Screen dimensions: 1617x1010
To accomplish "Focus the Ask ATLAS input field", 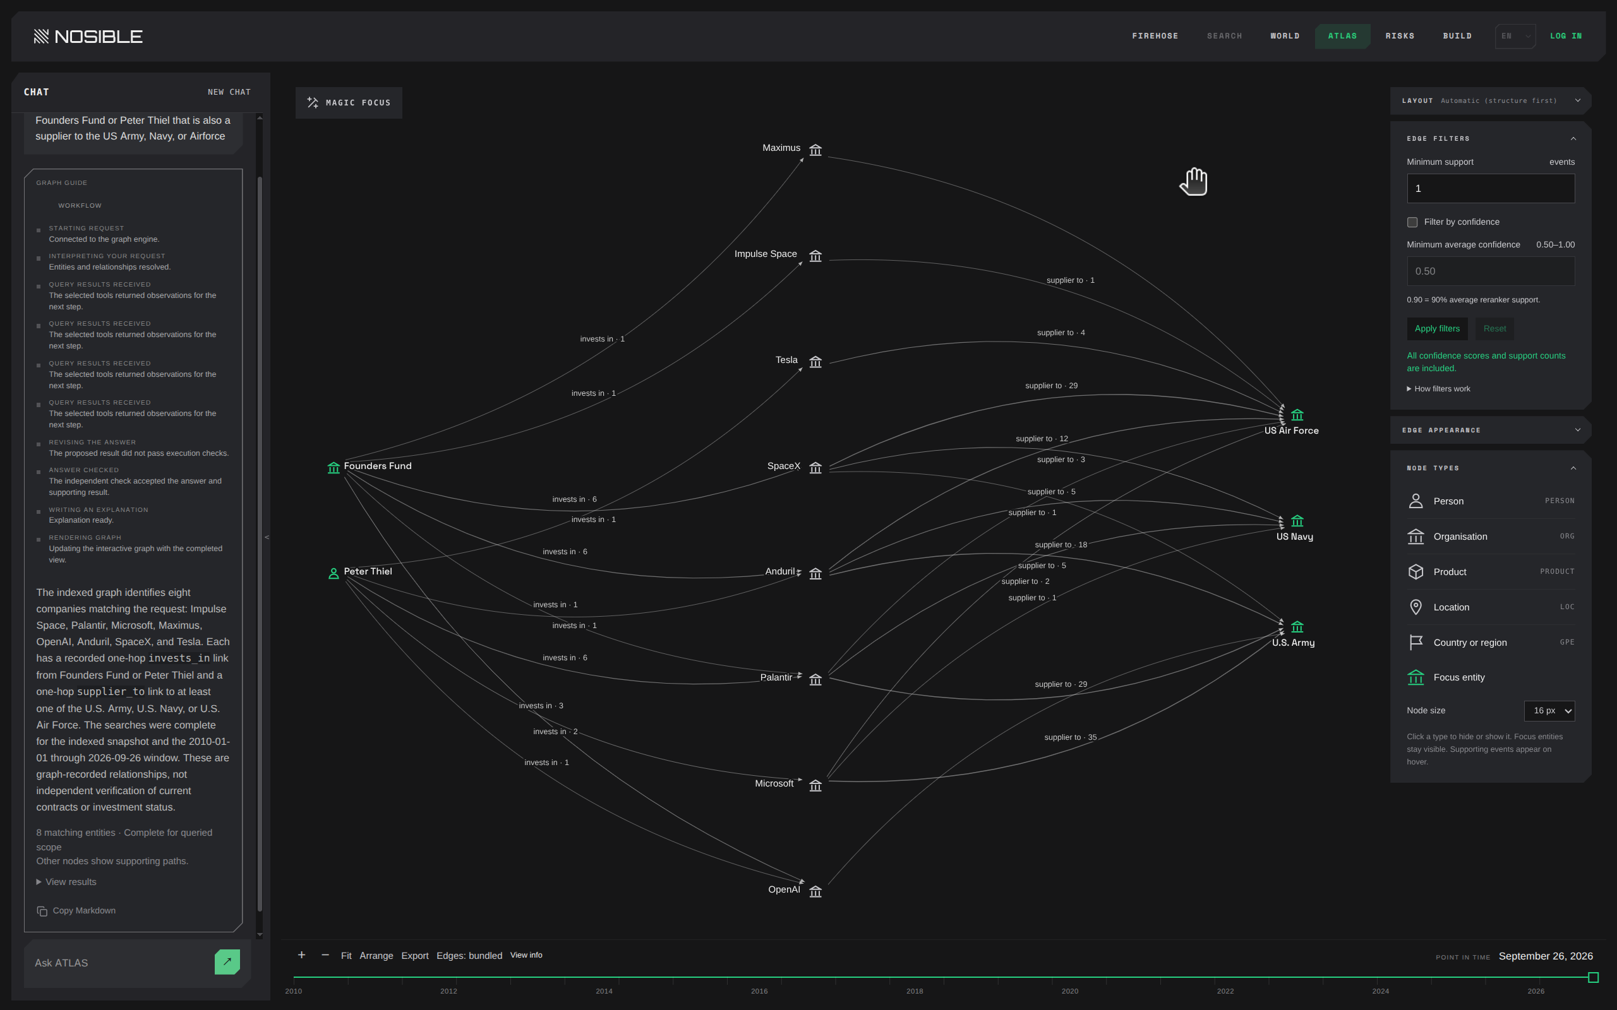I will (x=121, y=963).
